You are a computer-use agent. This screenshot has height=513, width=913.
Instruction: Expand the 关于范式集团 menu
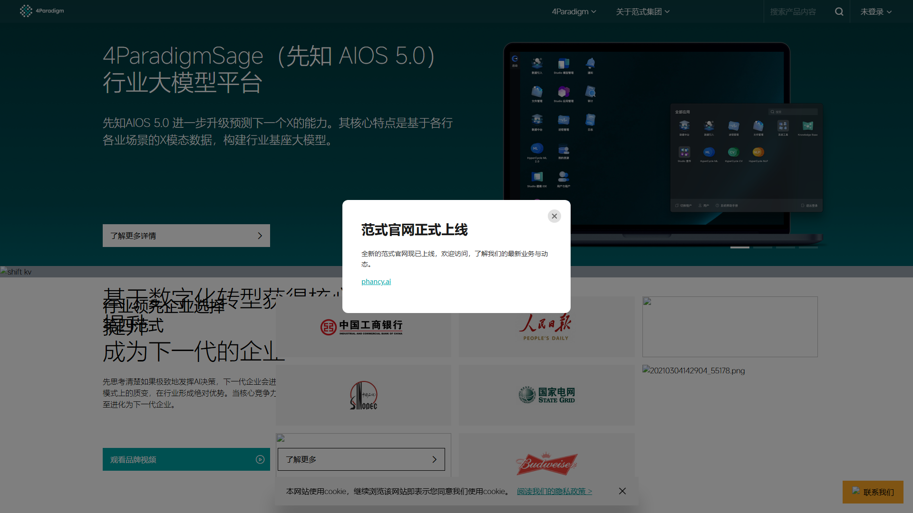coord(642,11)
